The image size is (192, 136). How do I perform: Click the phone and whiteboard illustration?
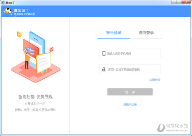coord(36,57)
